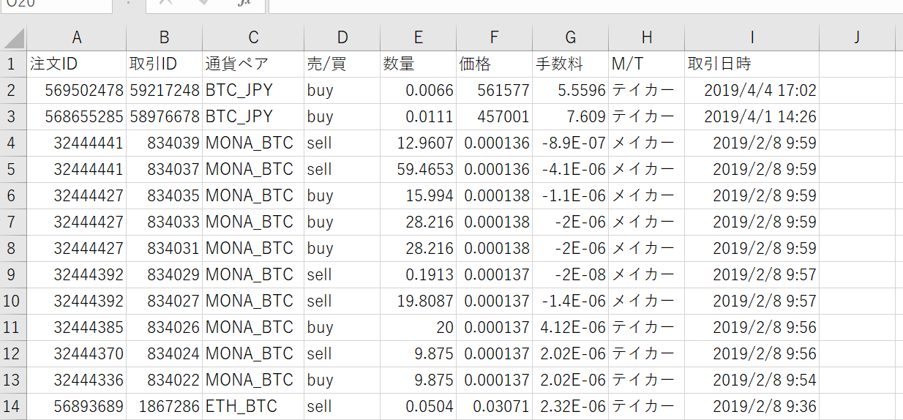Click the Insert Function fx icon

(x=244, y=3)
